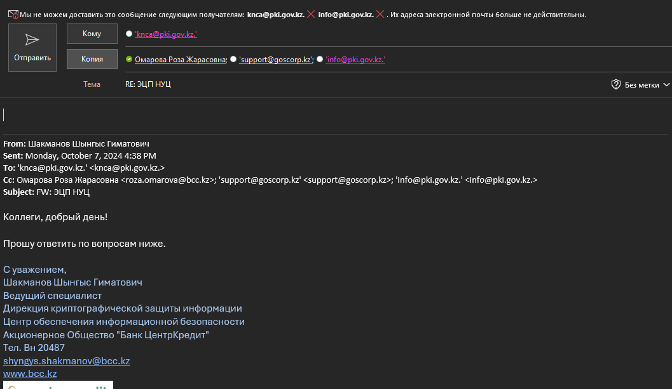This screenshot has height=389, width=672.
Task: Select the 'support@goscorp.kz' recipient in Cc
Action: [275, 60]
